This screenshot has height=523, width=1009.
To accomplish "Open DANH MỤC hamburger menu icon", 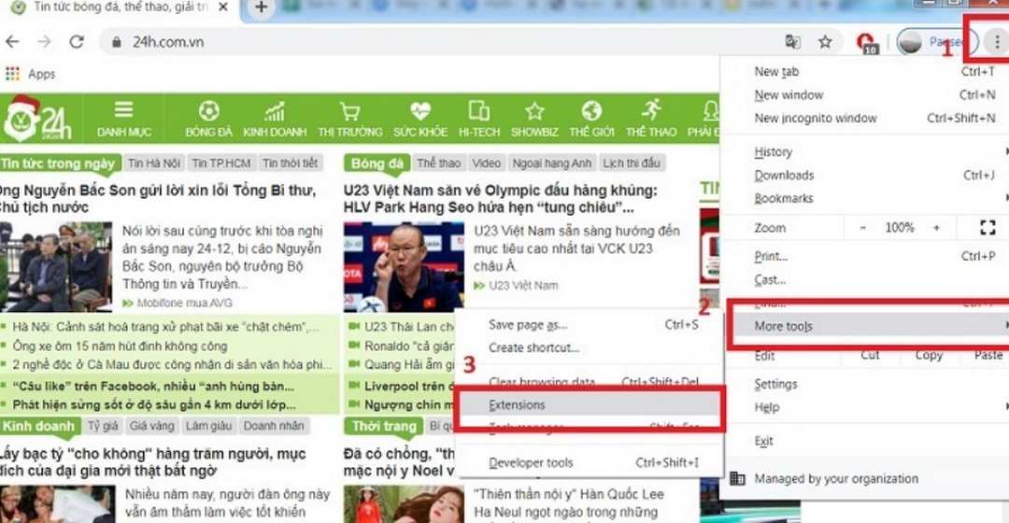I will click(x=123, y=110).
